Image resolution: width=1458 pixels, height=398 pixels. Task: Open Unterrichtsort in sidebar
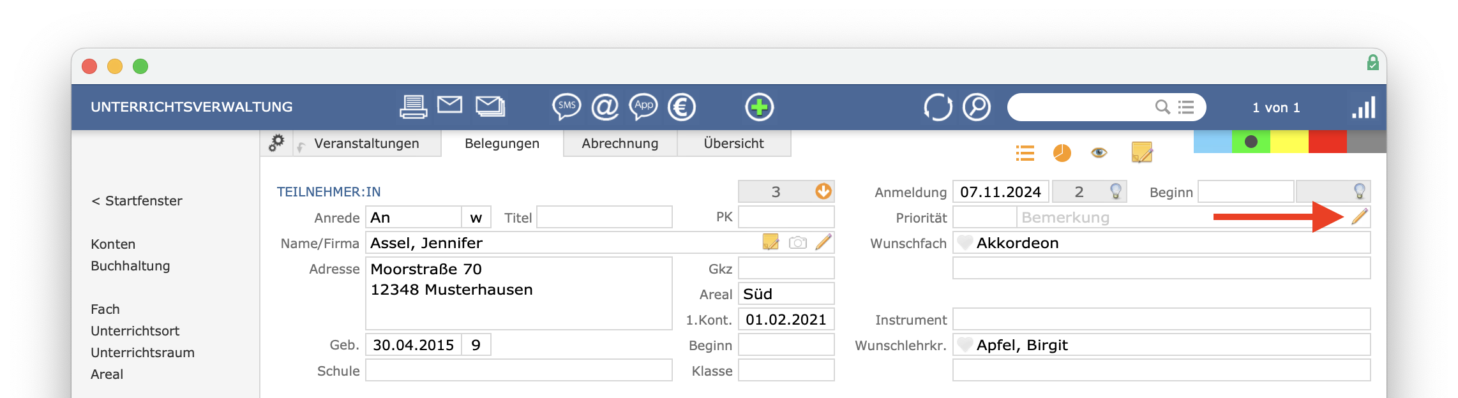click(x=135, y=331)
